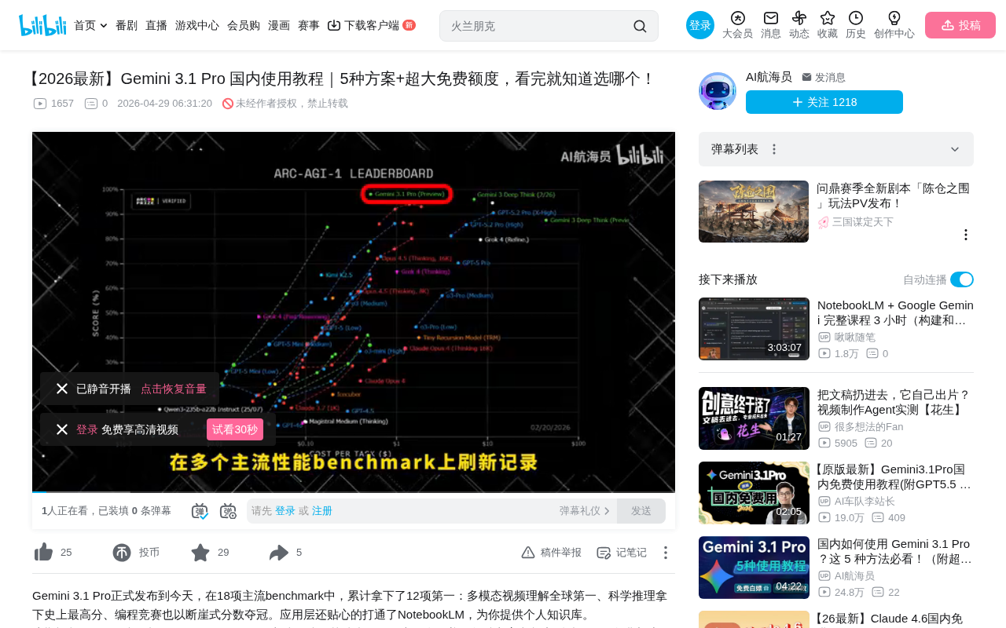Seek using the video progress bar
1006x628 pixels.
354,492
